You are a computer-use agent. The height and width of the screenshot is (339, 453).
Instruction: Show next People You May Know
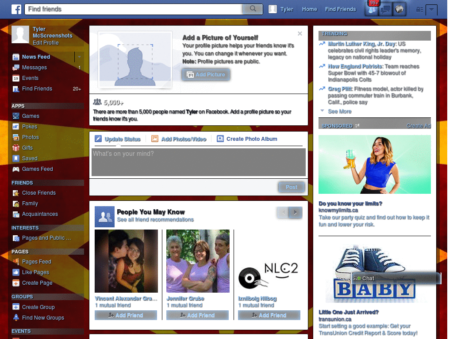(x=296, y=213)
